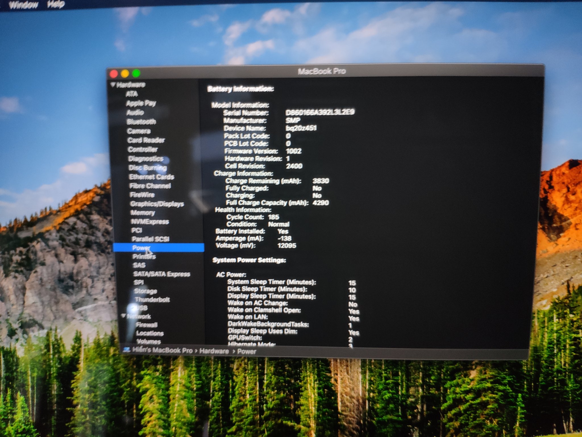Collapse the Hardware disclosure triangle
The height and width of the screenshot is (437, 582).
(x=113, y=84)
